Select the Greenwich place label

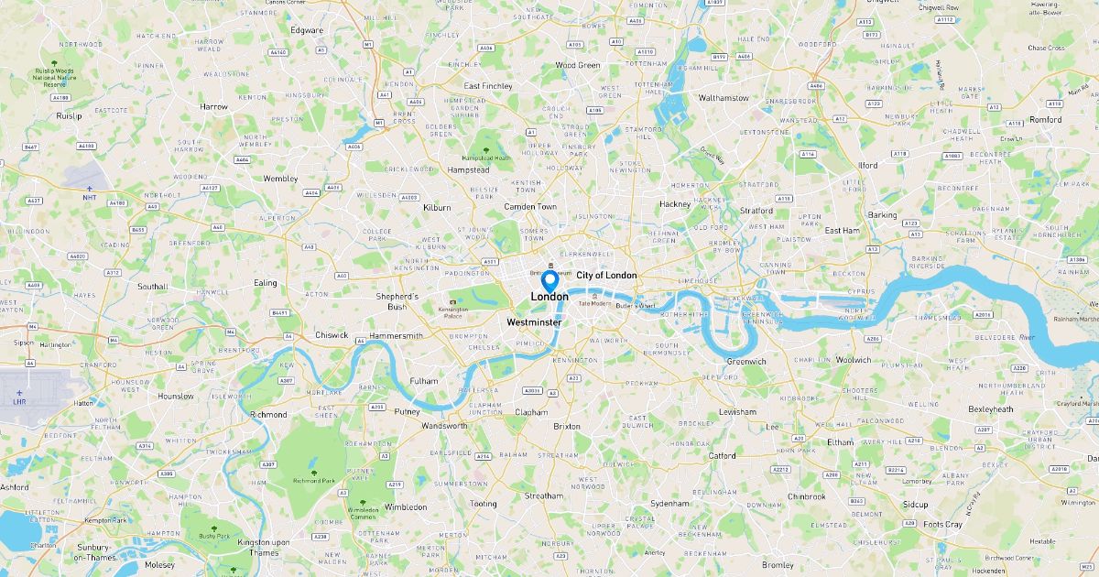tap(746, 361)
